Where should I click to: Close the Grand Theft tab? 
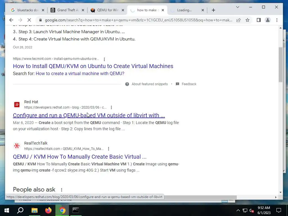(x=83, y=10)
